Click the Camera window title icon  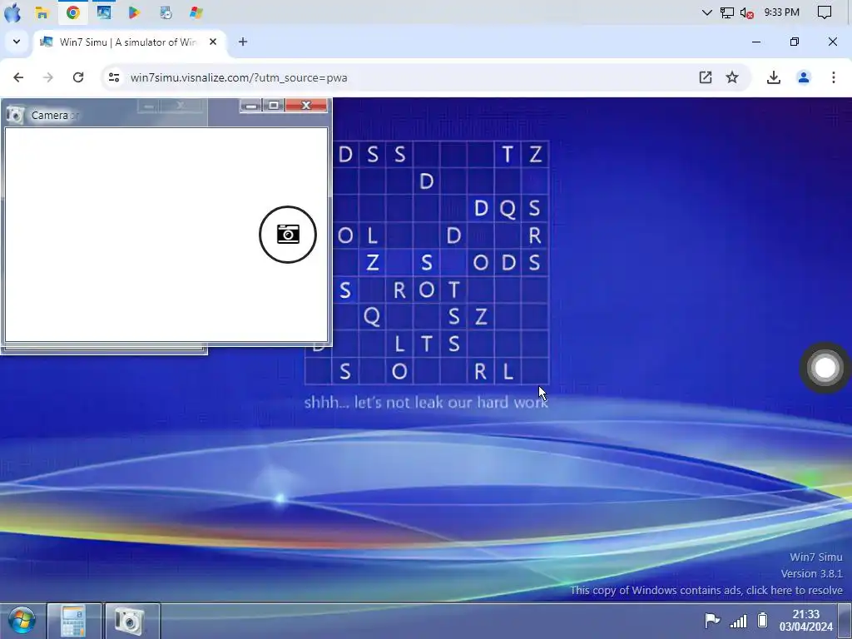(x=15, y=115)
